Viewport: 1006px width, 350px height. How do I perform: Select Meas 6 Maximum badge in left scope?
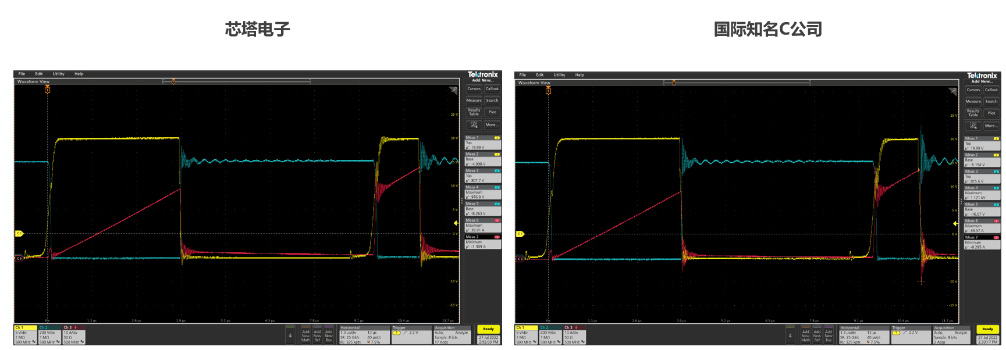(x=483, y=226)
